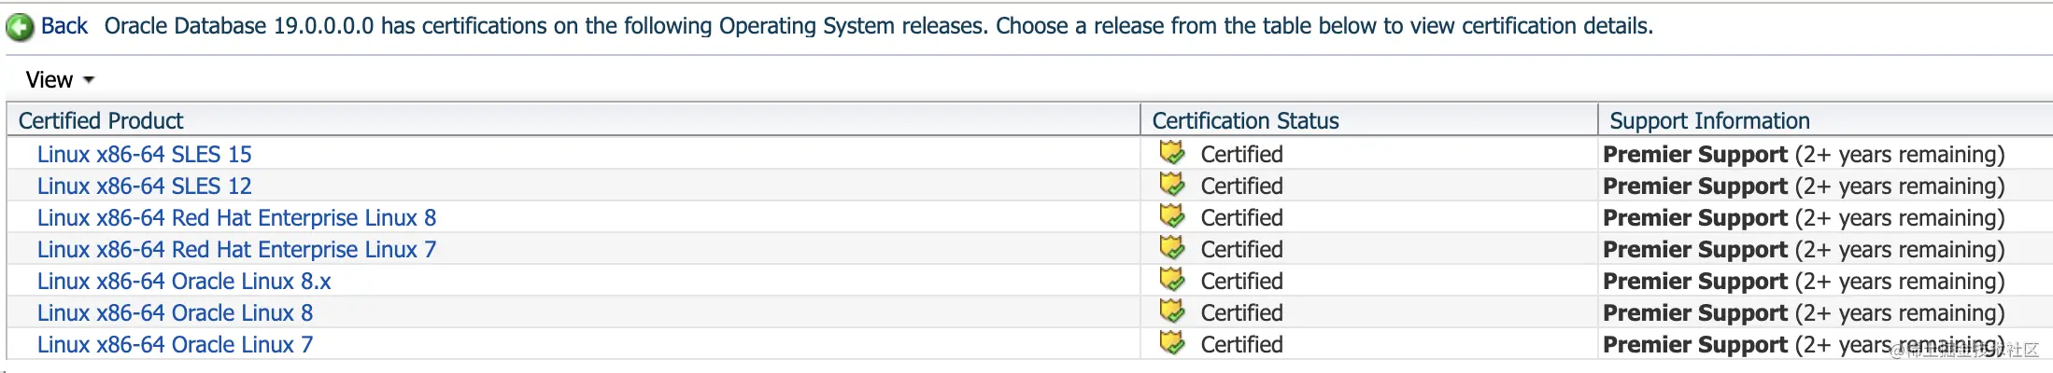Viewport: 2053px width, 373px height.
Task: Select Certified text in SLES 12 row
Action: (x=1241, y=186)
